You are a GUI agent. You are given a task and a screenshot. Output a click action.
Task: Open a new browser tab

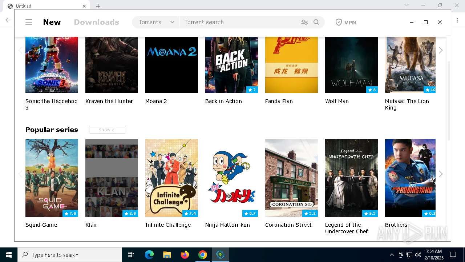point(98,6)
